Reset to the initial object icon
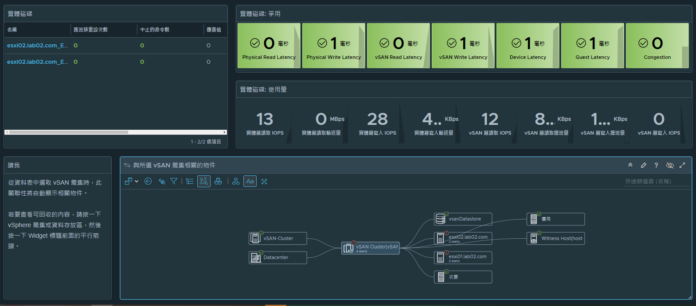The height and width of the screenshot is (306, 696). click(x=161, y=181)
